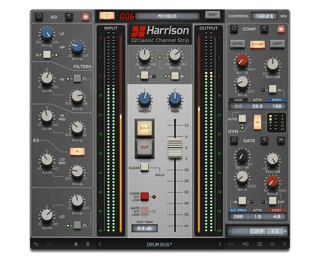Click the red gate HOLD knob
This screenshot has width=320, height=258.
point(272,181)
